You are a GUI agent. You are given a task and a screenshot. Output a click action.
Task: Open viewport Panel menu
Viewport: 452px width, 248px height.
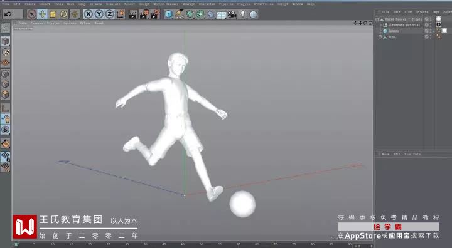(x=99, y=23)
